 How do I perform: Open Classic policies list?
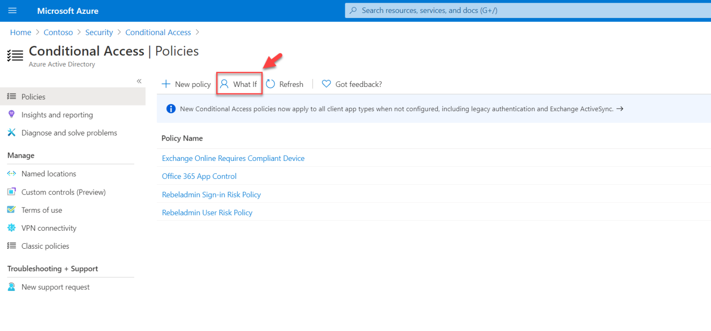45,246
